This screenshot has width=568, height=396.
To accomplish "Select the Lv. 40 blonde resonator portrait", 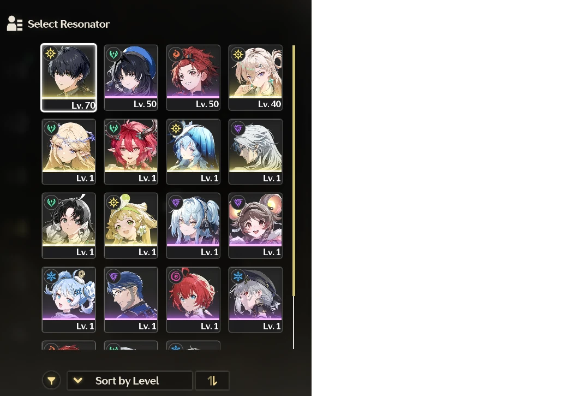I will (255, 78).
